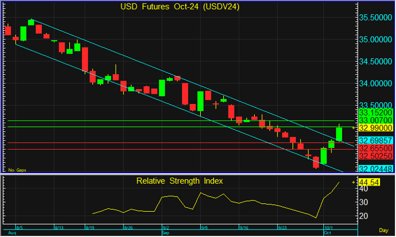Click the green 33.00700 price label
This screenshot has height=237, width=396.
375,120
